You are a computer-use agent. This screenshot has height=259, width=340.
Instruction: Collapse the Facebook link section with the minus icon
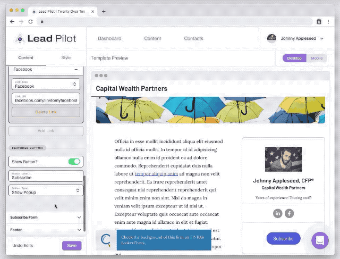(x=76, y=70)
